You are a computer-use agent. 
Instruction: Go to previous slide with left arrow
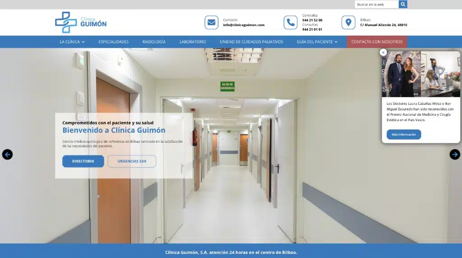click(x=7, y=154)
